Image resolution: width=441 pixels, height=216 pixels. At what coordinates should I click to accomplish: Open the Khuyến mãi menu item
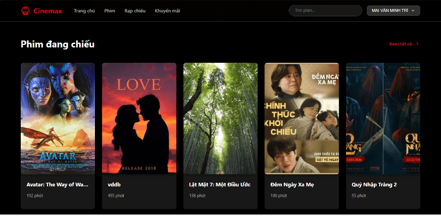tap(167, 11)
